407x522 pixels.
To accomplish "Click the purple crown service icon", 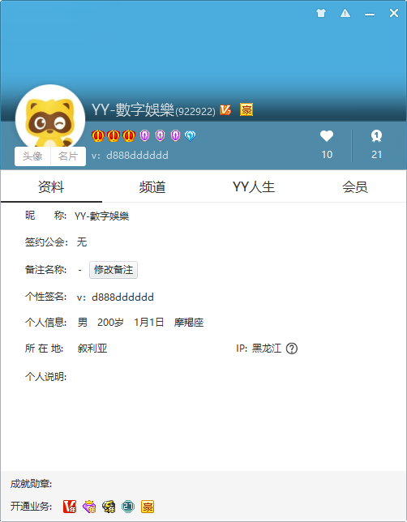I will (89, 507).
